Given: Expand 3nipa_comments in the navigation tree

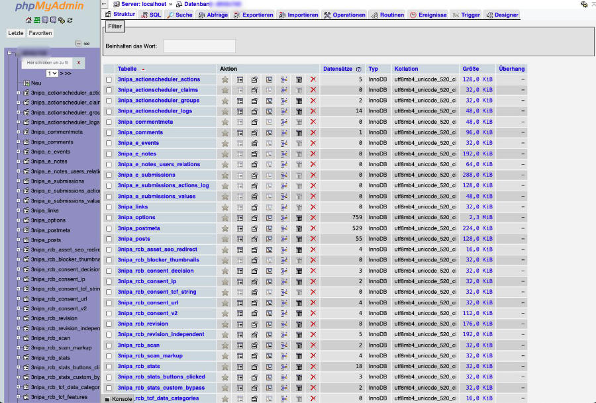Looking at the screenshot, I should coord(19,142).
